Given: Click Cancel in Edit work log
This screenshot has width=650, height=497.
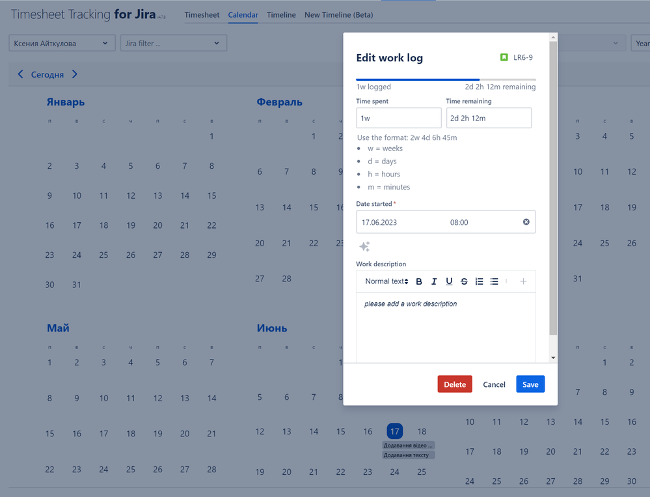Looking at the screenshot, I should click(x=494, y=384).
